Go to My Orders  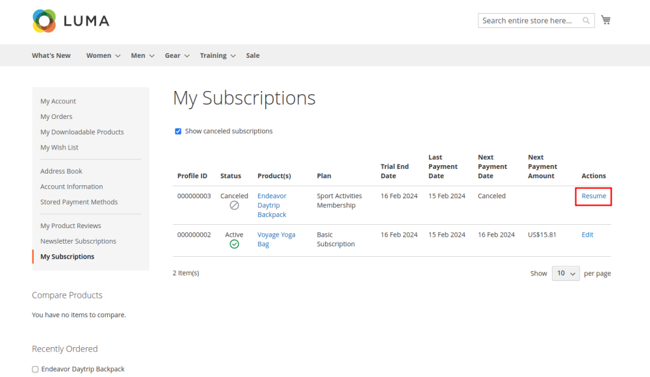pyautogui.click(x=57, y=116)
